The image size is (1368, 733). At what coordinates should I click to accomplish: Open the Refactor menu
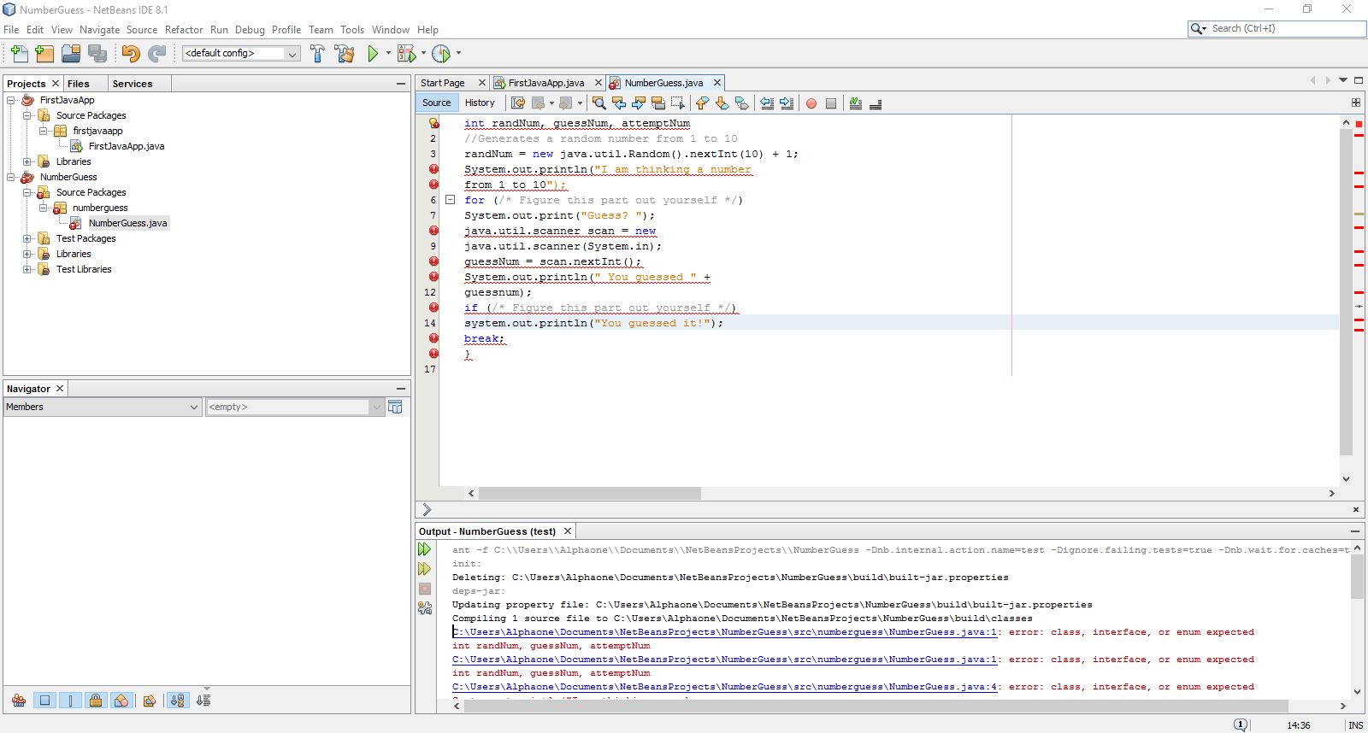point(184,29)
